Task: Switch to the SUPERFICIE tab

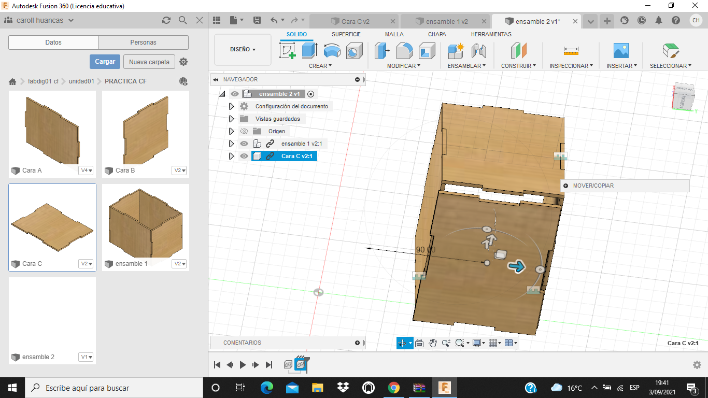Action: coord(346,34)
